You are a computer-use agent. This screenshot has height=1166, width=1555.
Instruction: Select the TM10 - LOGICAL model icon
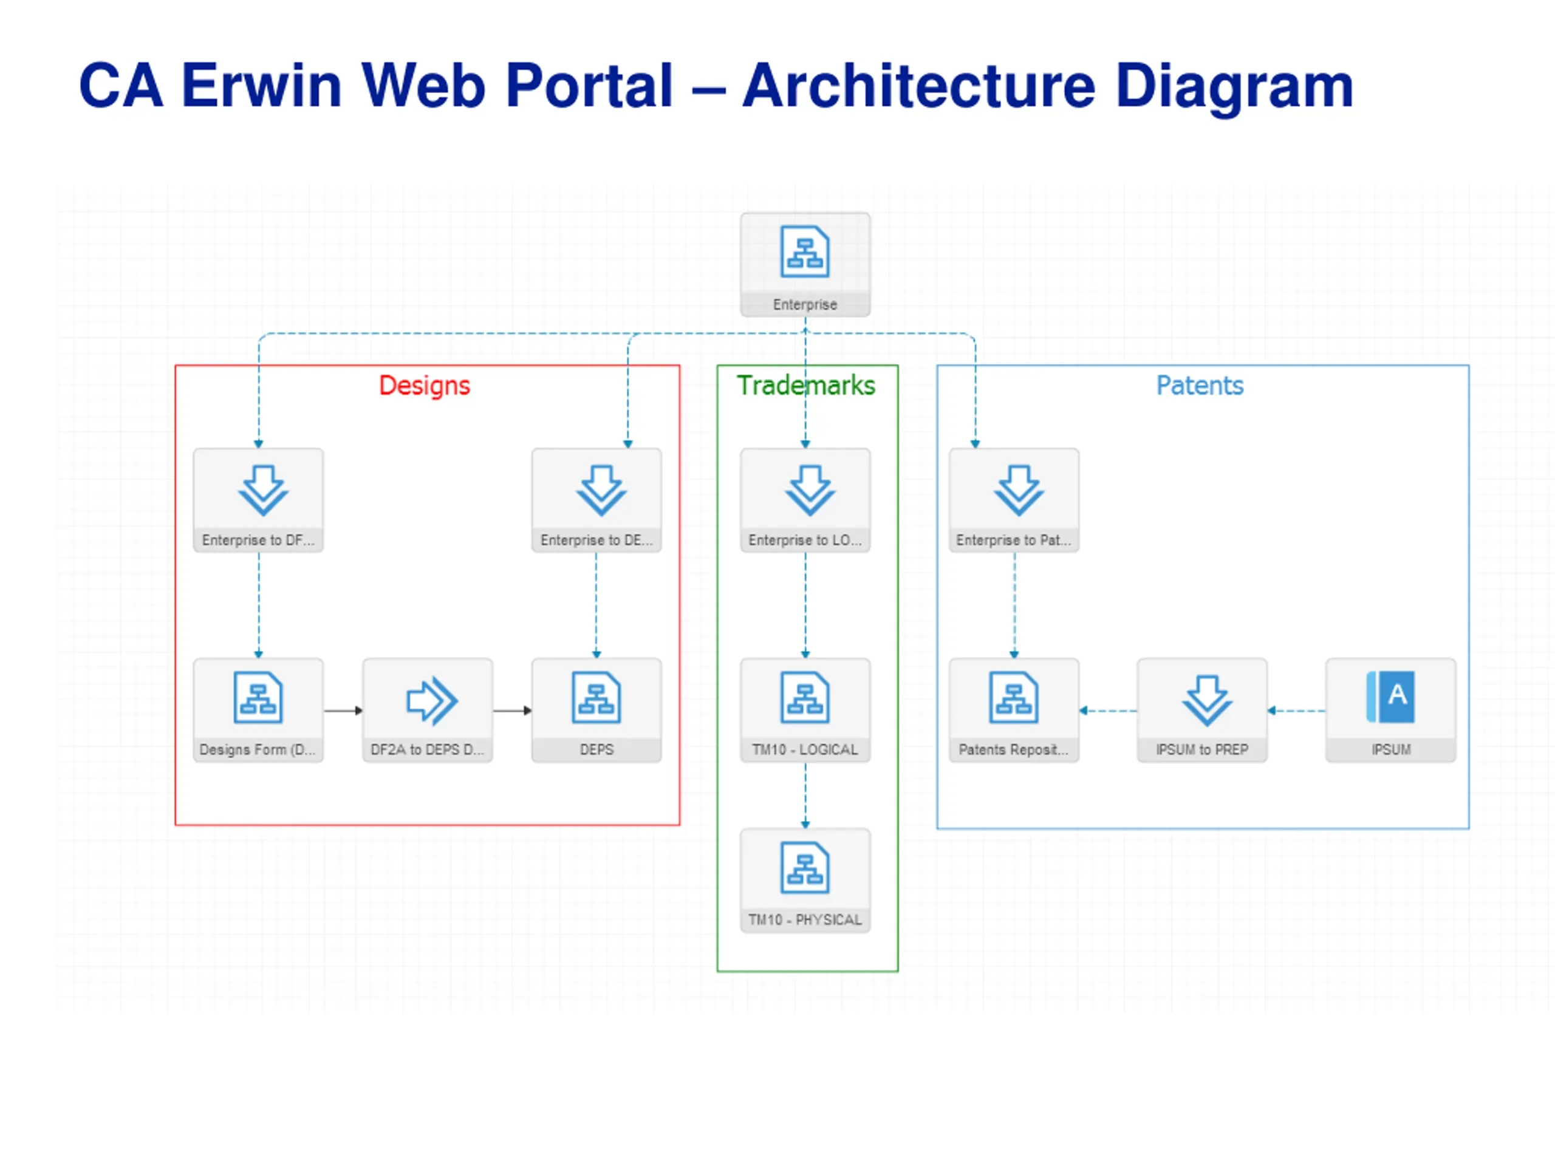[805, 698]
